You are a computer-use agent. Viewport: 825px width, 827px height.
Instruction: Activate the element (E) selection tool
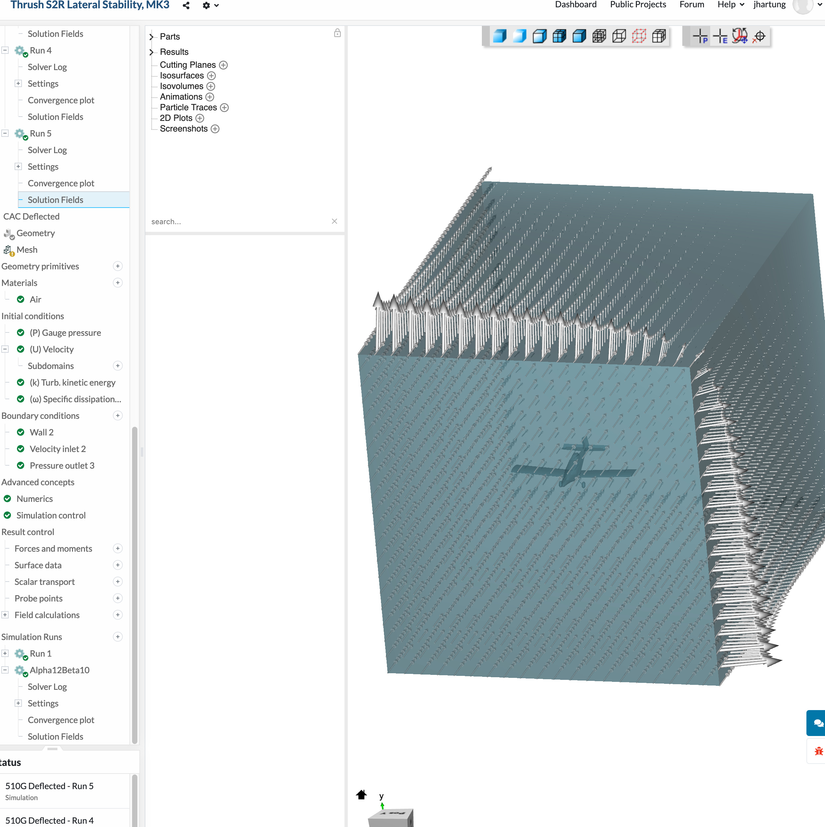[x=721, y=37]
